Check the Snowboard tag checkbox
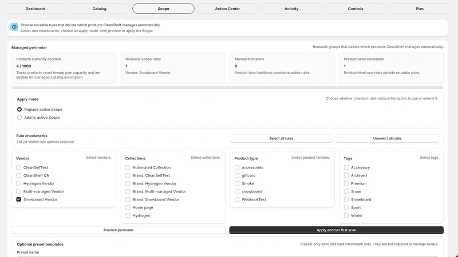Screen dimensions: 458x257 (x=346, y=199)
